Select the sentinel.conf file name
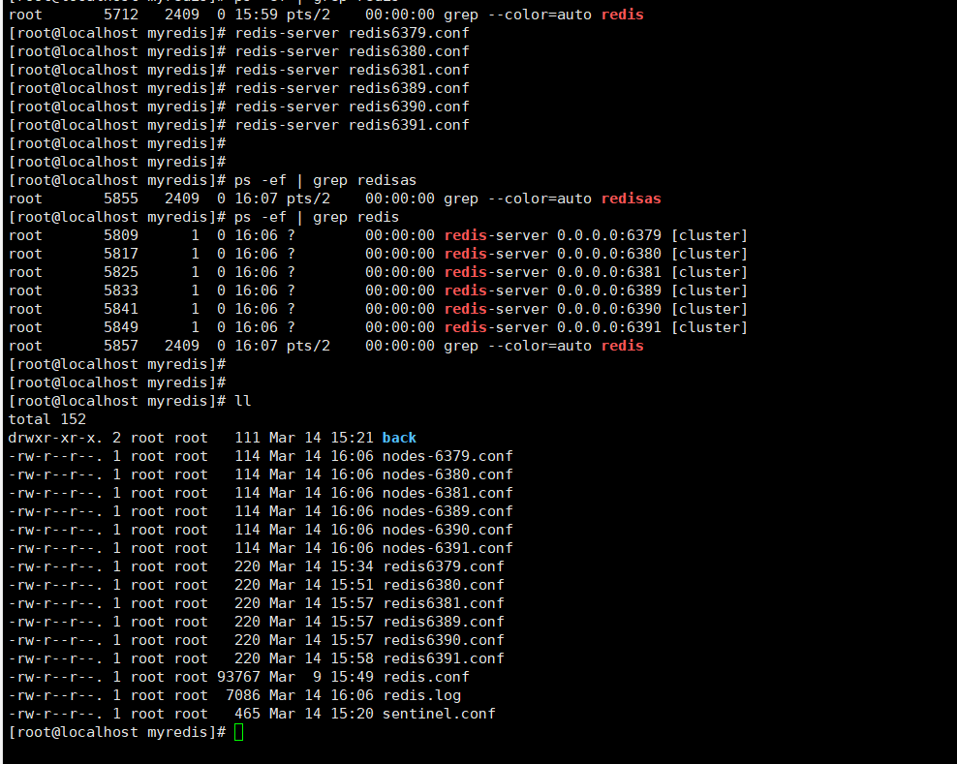The height and width of the screenshot is (764, 957). pyautogui.click(x=439, y=714)
